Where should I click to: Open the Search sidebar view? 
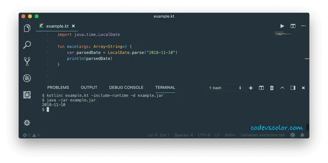coord(27,45)
